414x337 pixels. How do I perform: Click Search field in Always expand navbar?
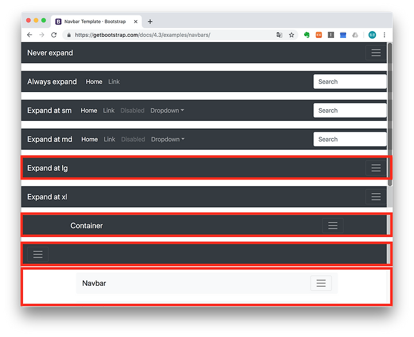coord(350,82)
